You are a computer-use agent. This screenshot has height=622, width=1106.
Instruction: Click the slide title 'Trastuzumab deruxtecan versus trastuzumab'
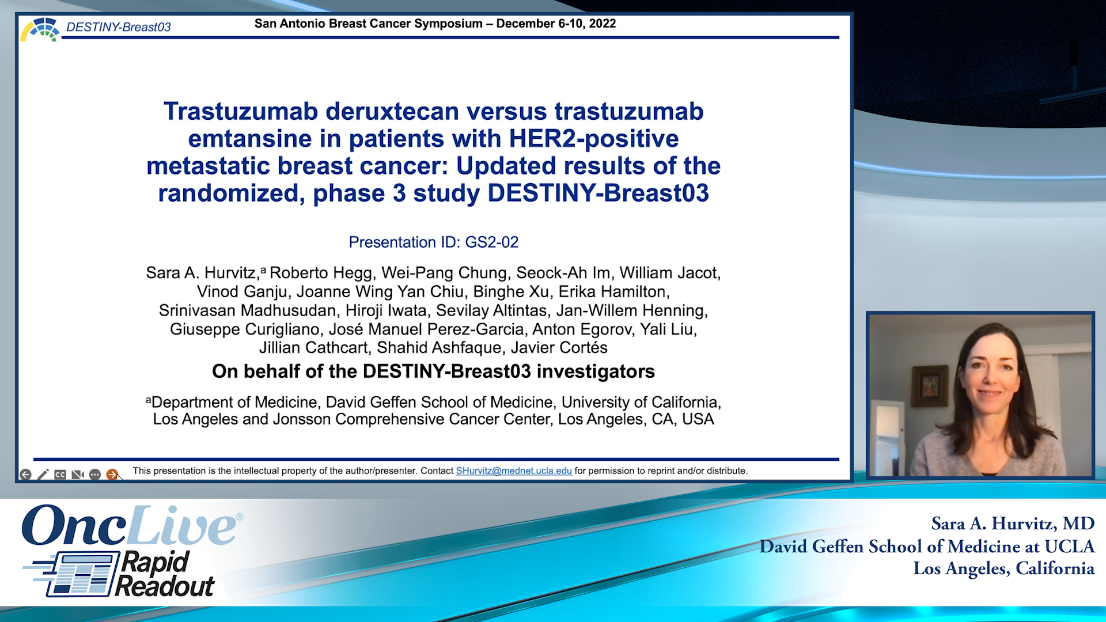point(434,111)
